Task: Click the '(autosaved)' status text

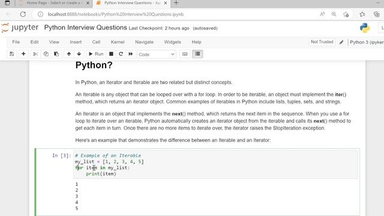Action: pyautogui.click(x=205, y=28)
